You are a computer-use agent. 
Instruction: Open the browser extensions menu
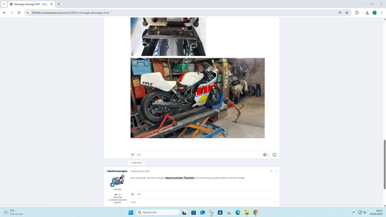pos(357,13)
